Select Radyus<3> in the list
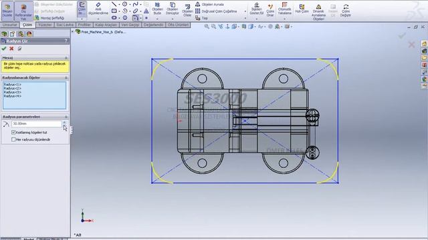Viewport: 428px width, 240px height. pos(12,92)
